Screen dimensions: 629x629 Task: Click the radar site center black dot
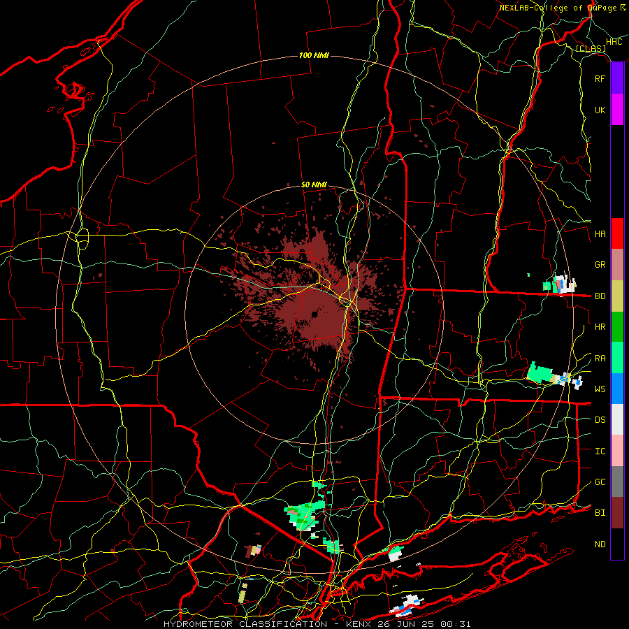pyautogui.click(x=314, y=315)
